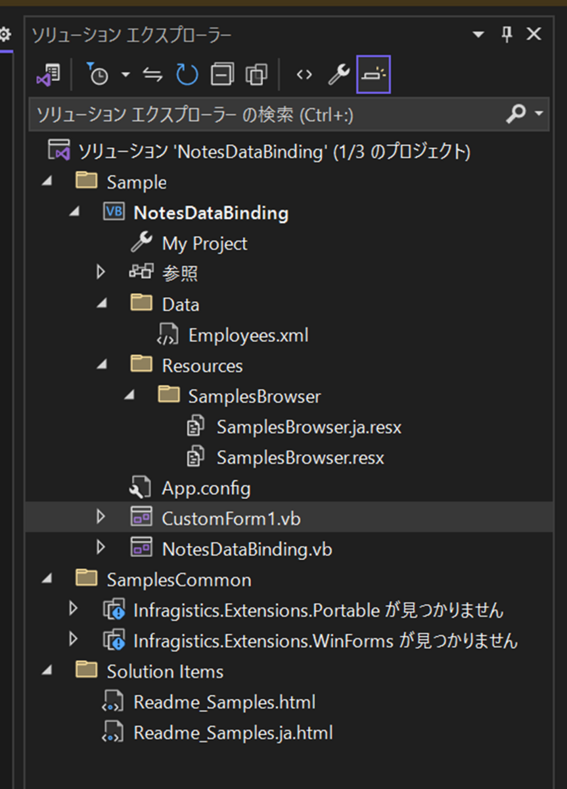Select Infragistics.Extensions.Portable が見つかりません text
The width and height of the screenshot is (567, 789).
[x=319, y=610]
